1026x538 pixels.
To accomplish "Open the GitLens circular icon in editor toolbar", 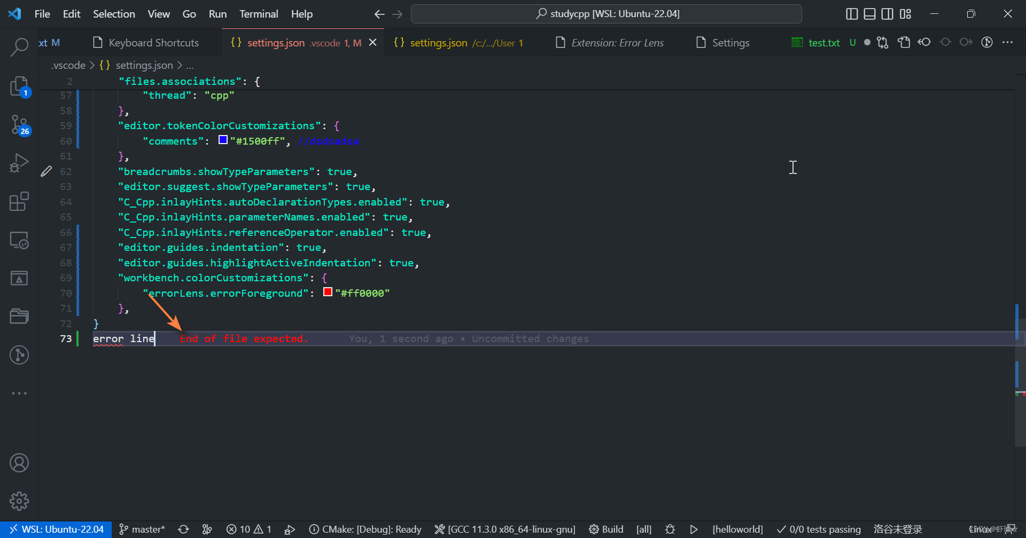I will click(987, 42).
